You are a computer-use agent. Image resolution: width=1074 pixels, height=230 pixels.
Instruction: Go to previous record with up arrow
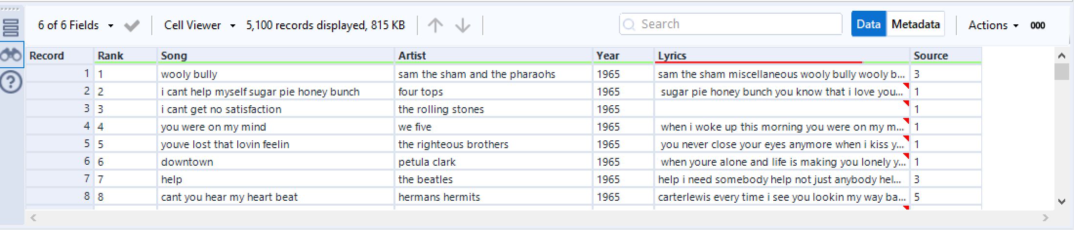tap(435, 25)
